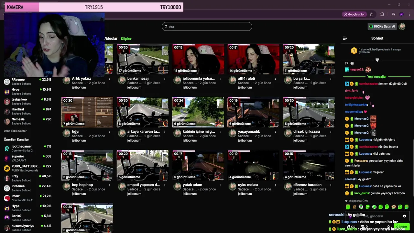Open options menu for 'jelibonumla yolcu...' clip

pos(220,79)
